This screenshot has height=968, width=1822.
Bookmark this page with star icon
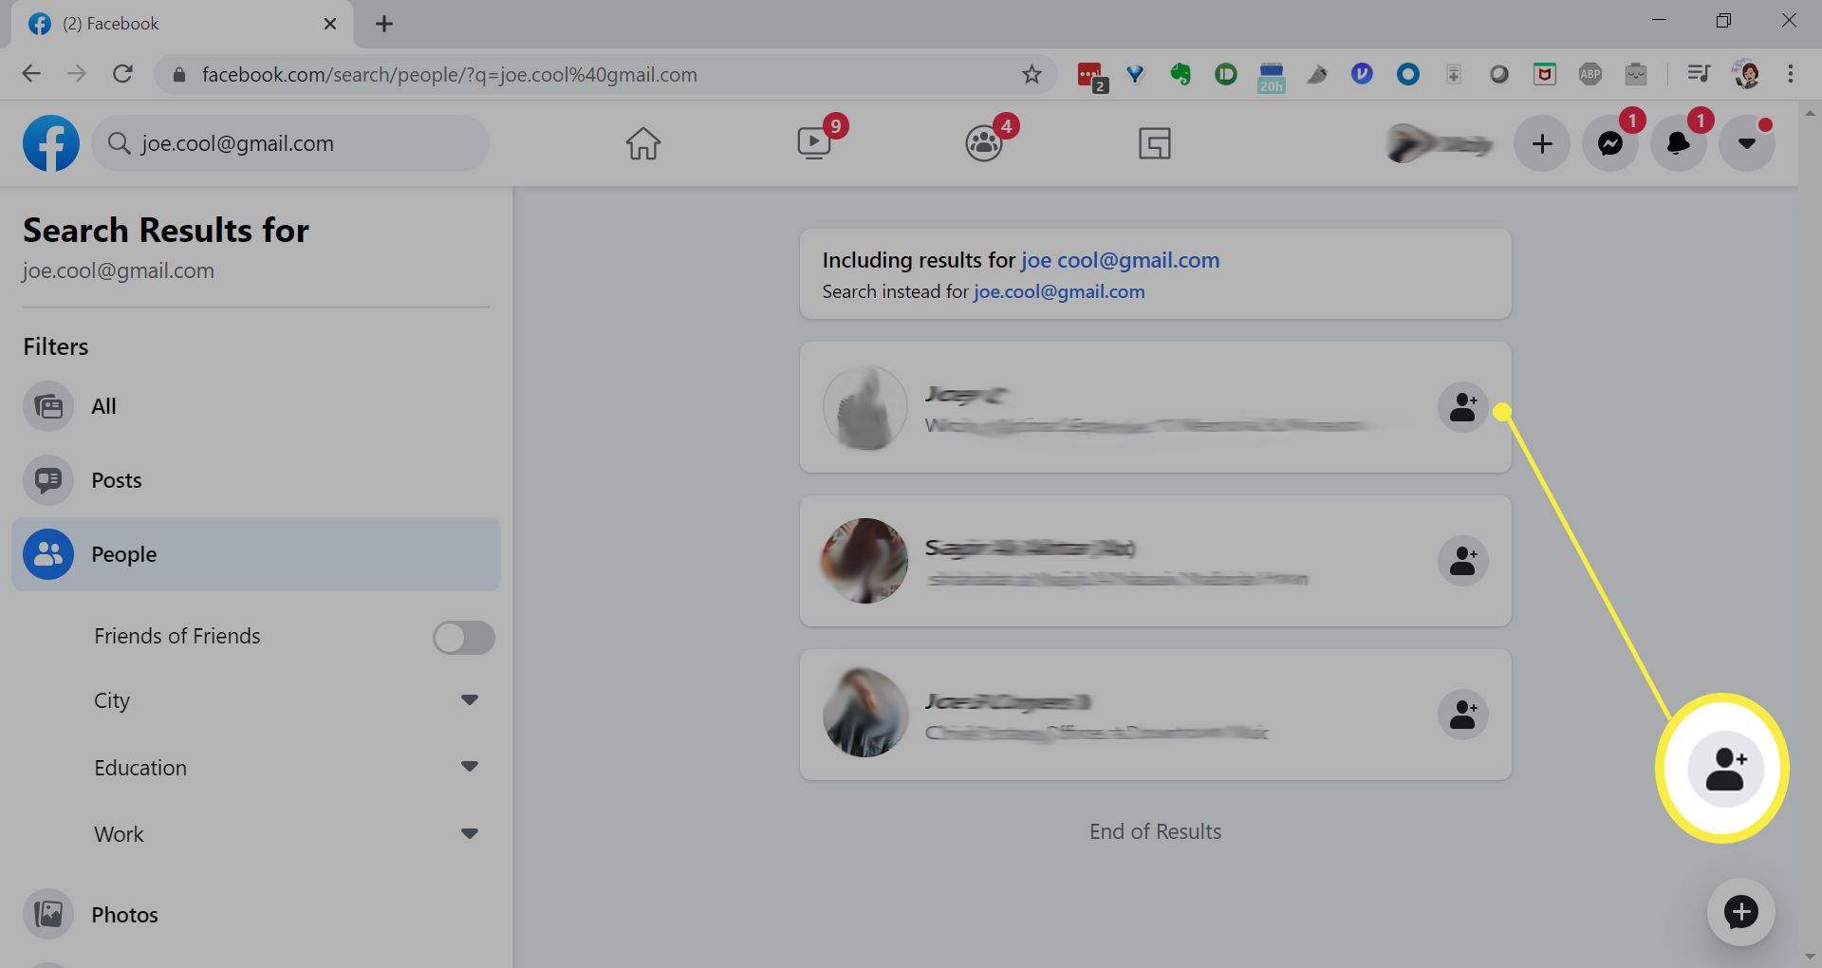point(1032,74)
